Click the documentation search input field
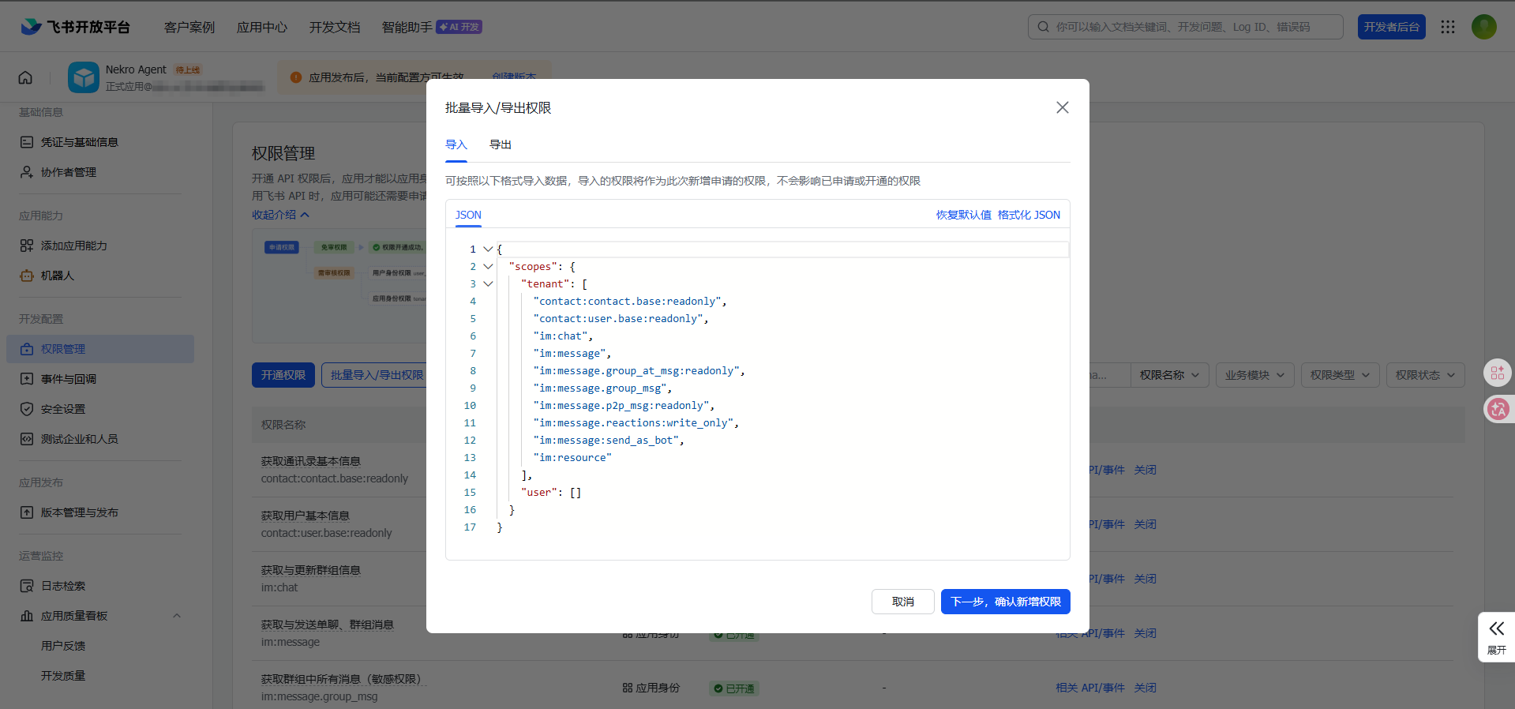1515x709 pixels. pyautogui.click(x=1192, y=27)
